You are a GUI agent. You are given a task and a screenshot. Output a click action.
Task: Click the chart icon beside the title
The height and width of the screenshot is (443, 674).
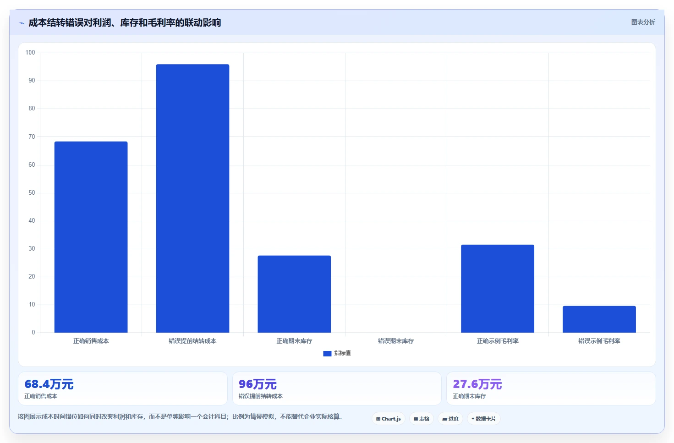(x=22, y=23)
